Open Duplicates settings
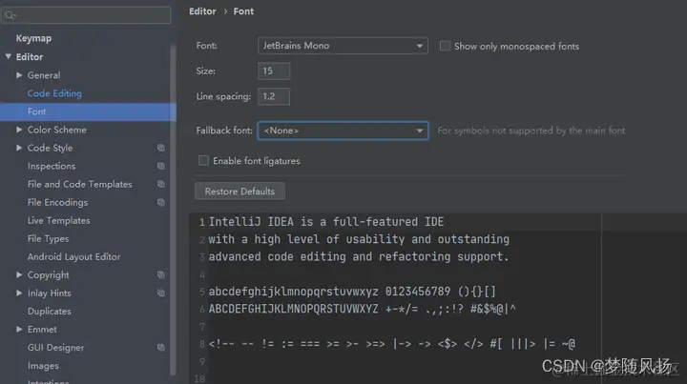687x384 pixels. tap(49, 312)
